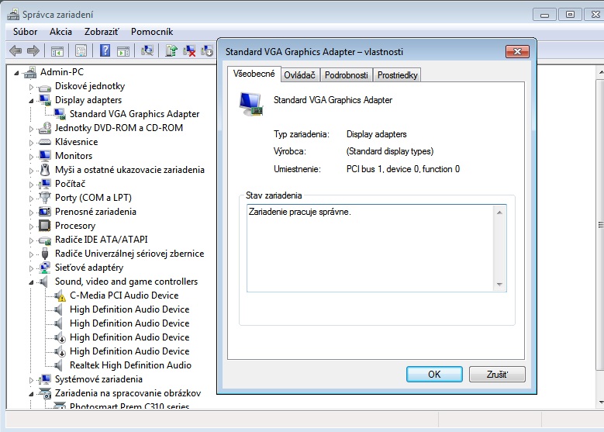Collapse Zariadenia na spracovanie obrázkov node
The width and height of the screenshot is (604, 432).
click(x=31, y=394)
